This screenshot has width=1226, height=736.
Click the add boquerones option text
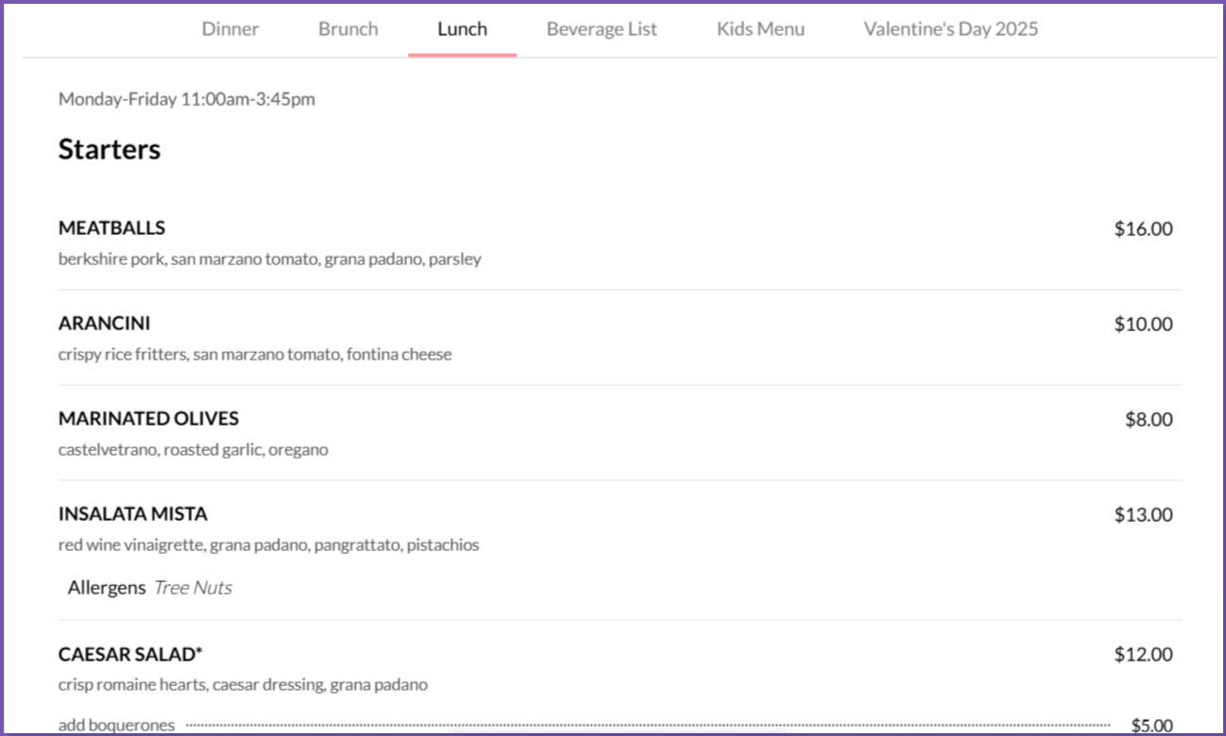pos(116,725)
